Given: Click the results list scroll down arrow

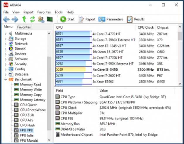Looking at the screenshot, I should pos(180,84).
